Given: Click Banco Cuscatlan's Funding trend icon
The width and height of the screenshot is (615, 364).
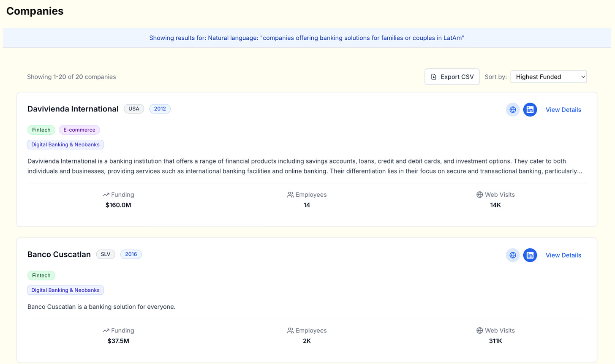Looking at the screenshot, I should click(x=106, y=331).
